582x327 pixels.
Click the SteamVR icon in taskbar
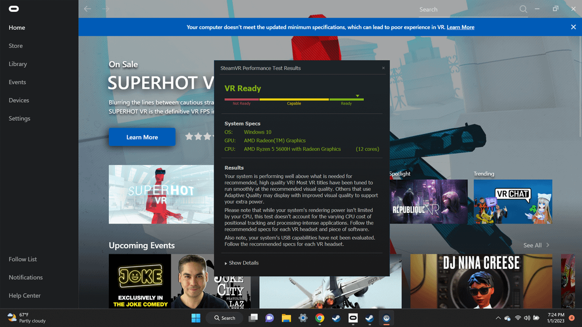pyautogui.click(x=386, y=318)
